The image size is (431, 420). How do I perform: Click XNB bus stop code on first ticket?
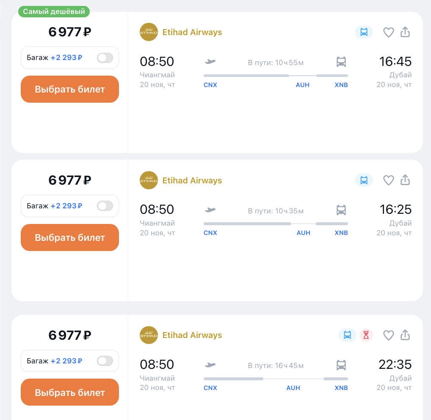click(x=341, y=85)
